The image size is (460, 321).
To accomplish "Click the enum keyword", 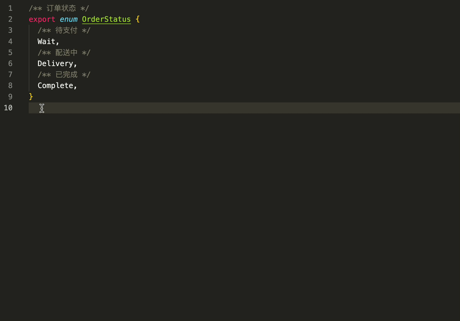I will 69,19.
